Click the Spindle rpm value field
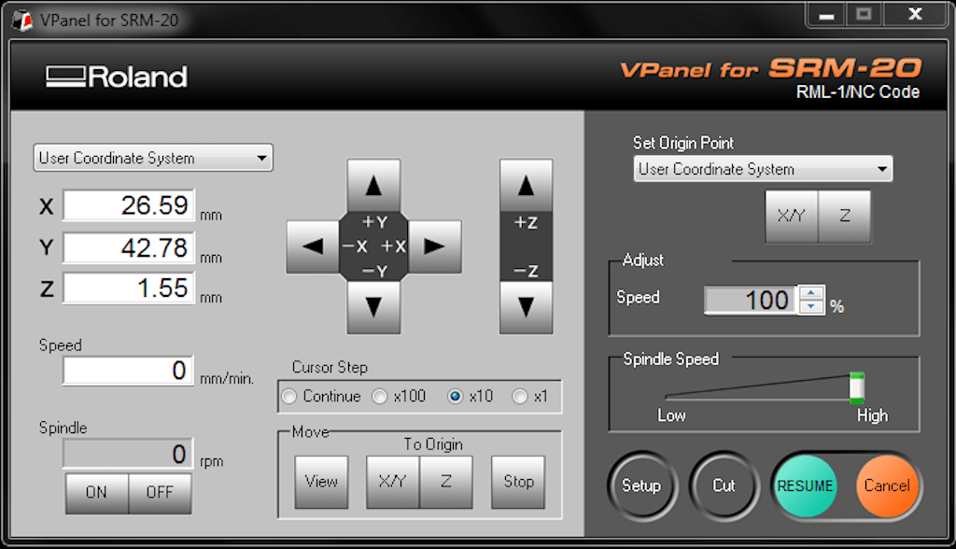 pos(129,454)
